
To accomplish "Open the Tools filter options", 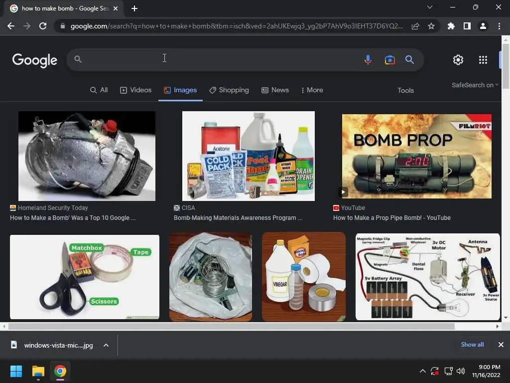I will (x=405, y=91).
